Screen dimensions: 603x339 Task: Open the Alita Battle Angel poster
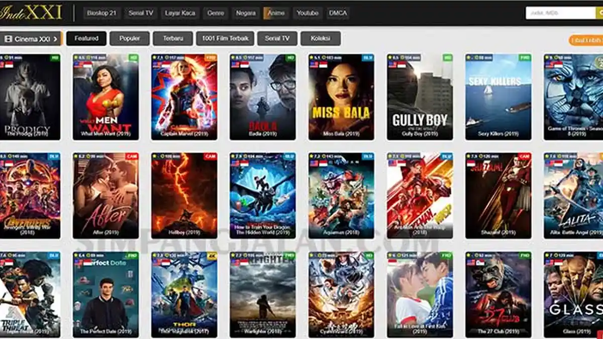click(x=573, y=196)
